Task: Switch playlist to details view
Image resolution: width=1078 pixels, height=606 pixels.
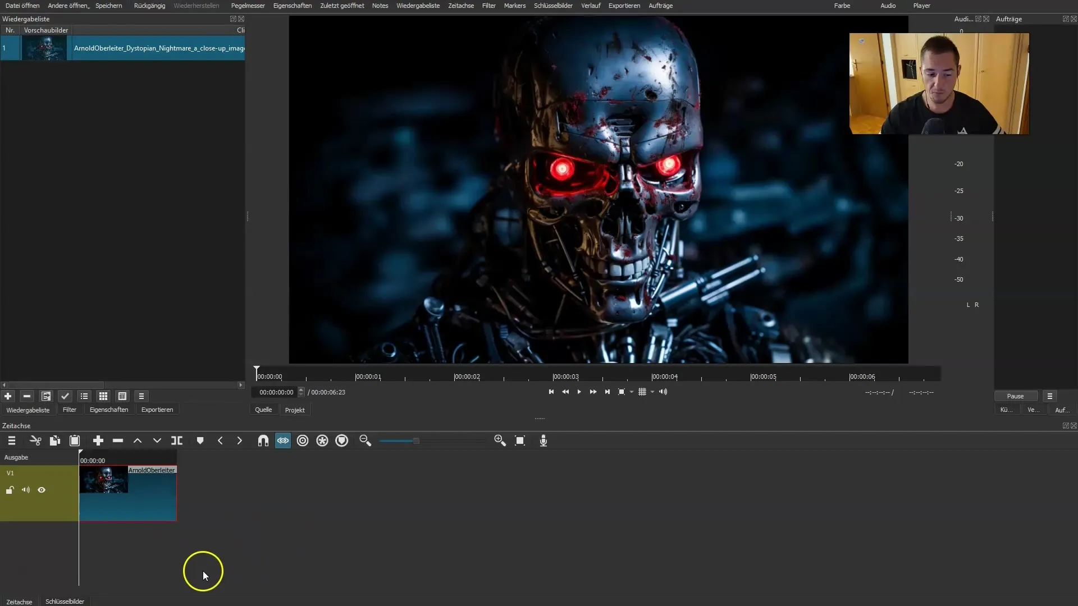Action: coord(84,396)
